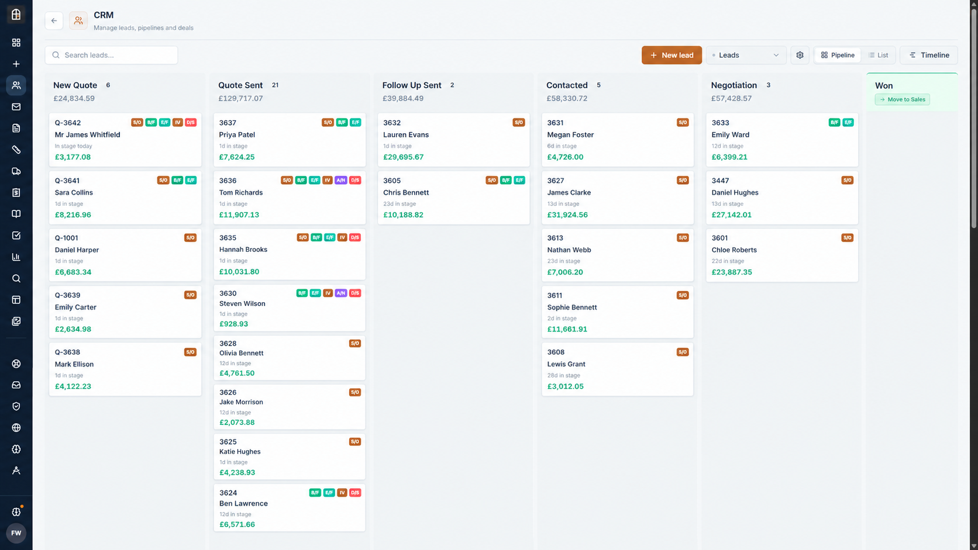Click the S/O tag on Daniel Harper
978x550 pixels.
pos(190,238)
